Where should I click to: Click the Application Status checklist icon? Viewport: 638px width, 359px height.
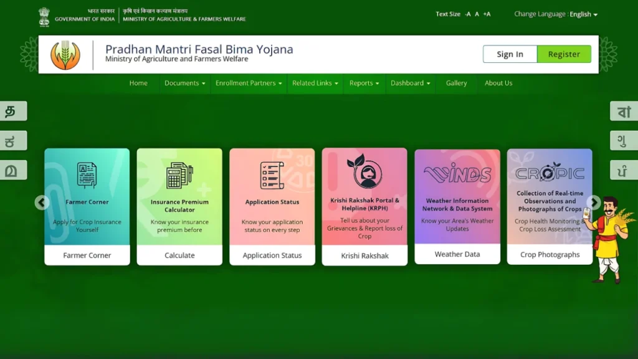(x=272, y=175)
